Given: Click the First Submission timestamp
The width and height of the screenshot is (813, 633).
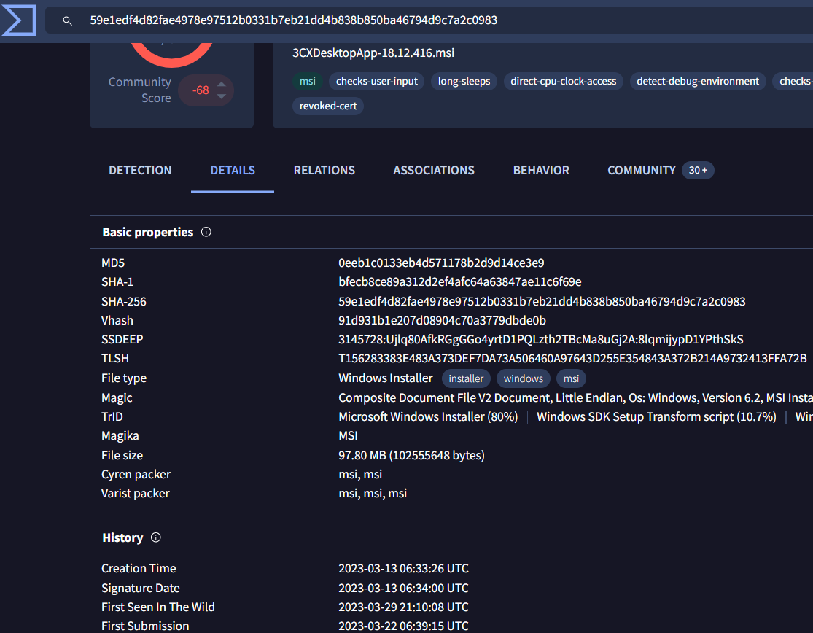Looking at the screenshot, I should (403, 626).
